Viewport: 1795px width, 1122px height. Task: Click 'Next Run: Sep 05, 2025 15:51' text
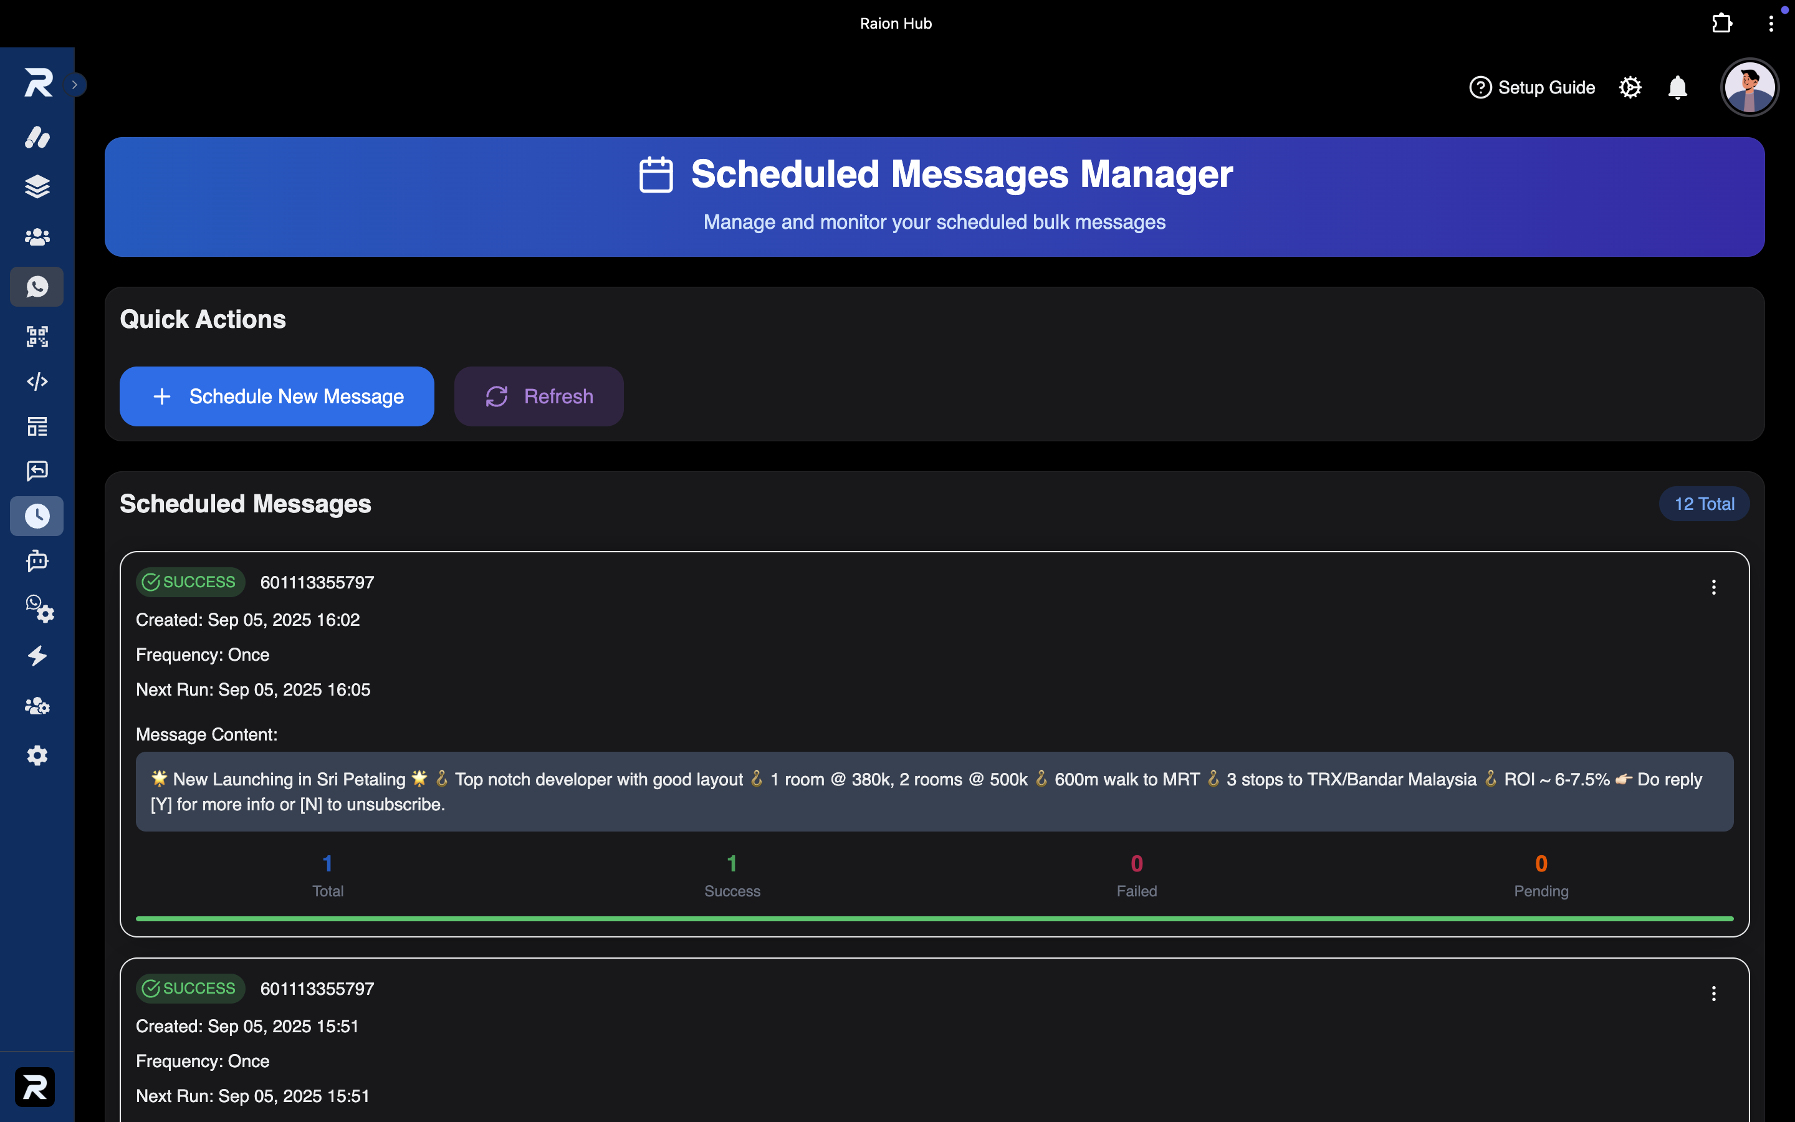[x=252, y=1096]
